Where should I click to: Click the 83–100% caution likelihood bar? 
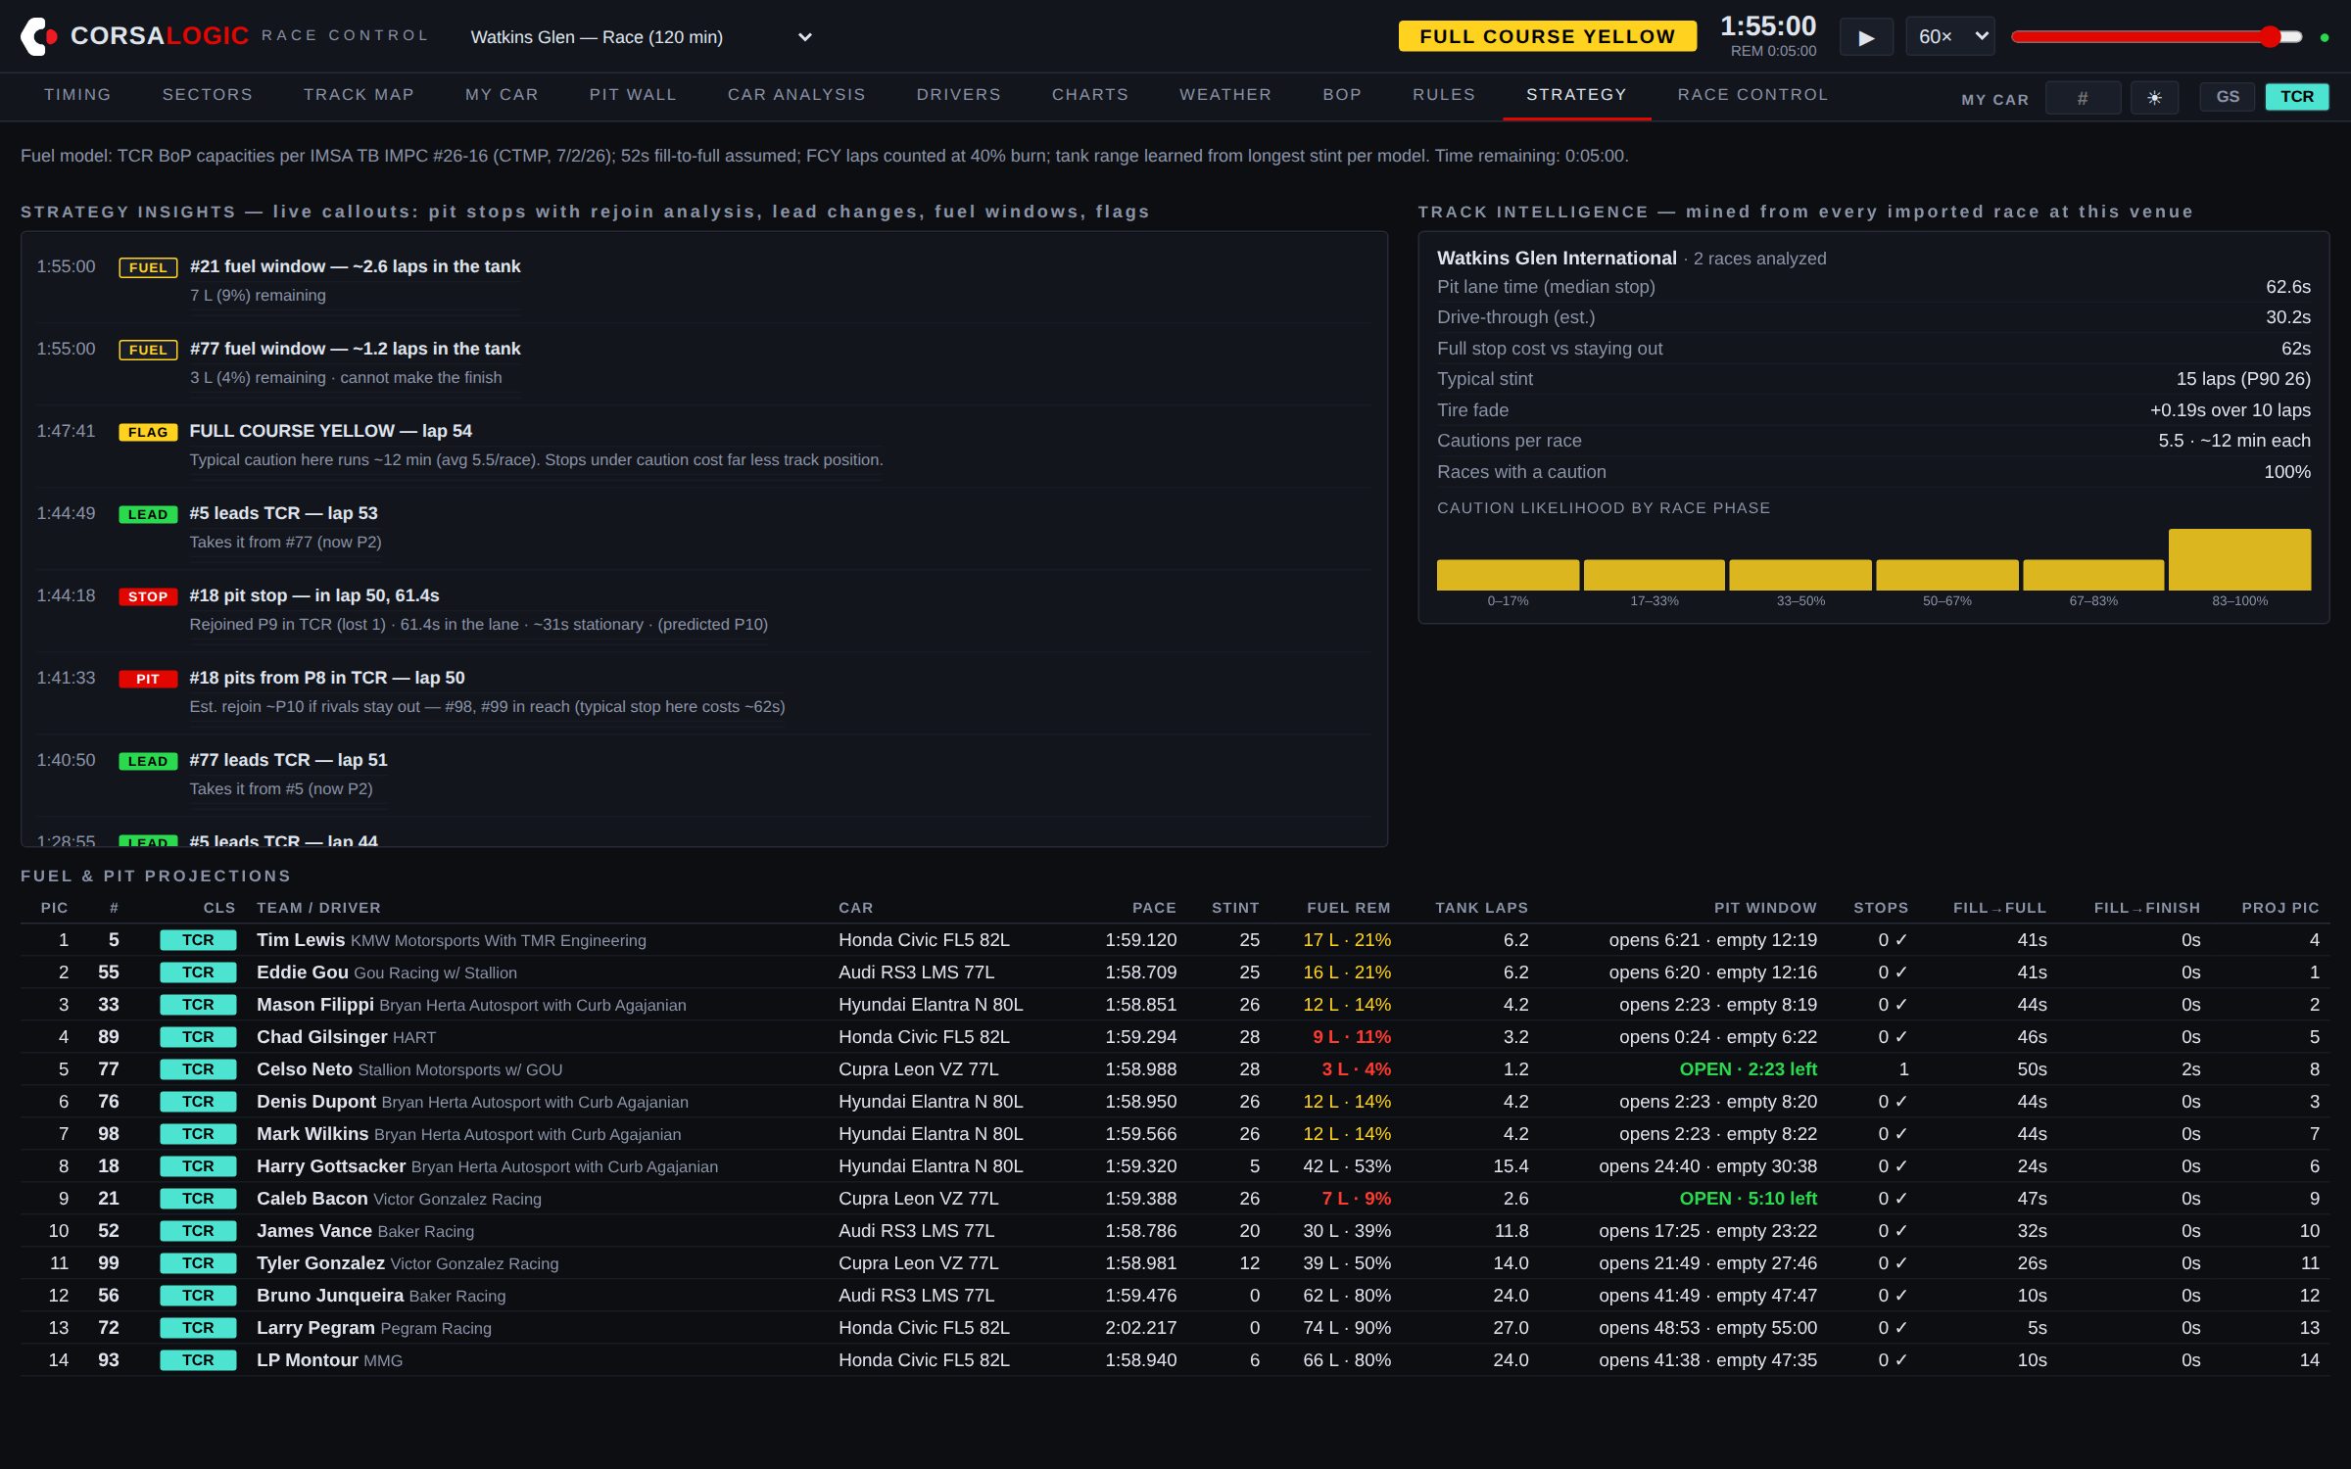point(2239,559)
